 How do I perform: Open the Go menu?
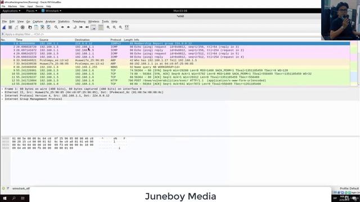tap(28, 21)
